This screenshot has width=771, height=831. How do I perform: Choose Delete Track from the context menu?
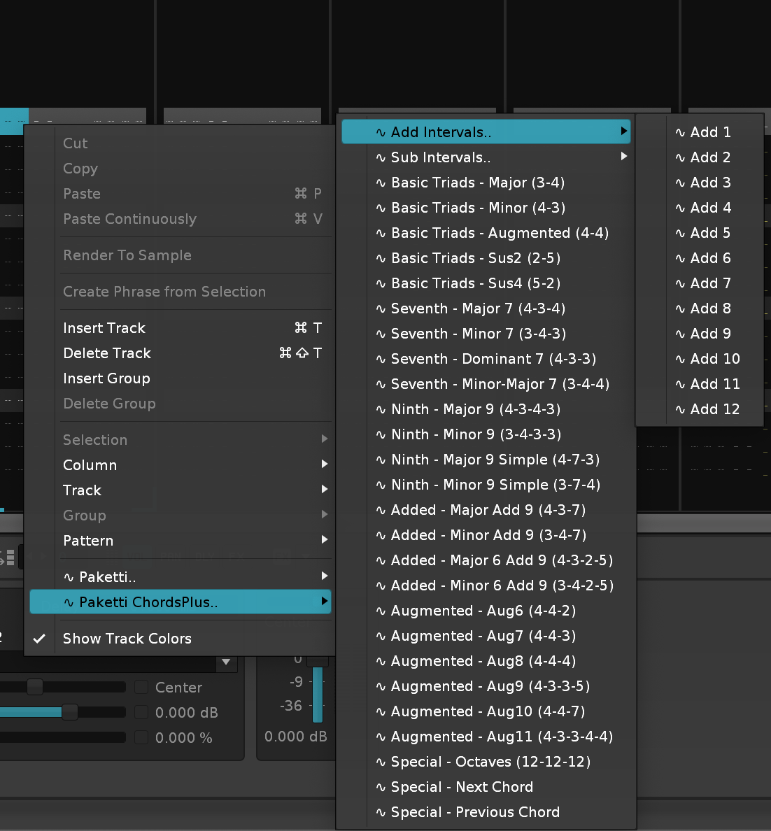click(x=107, y=353)
